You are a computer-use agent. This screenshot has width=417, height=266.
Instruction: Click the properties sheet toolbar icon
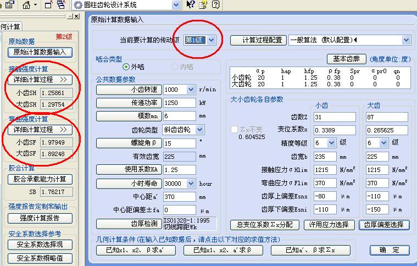click(9, 5)
